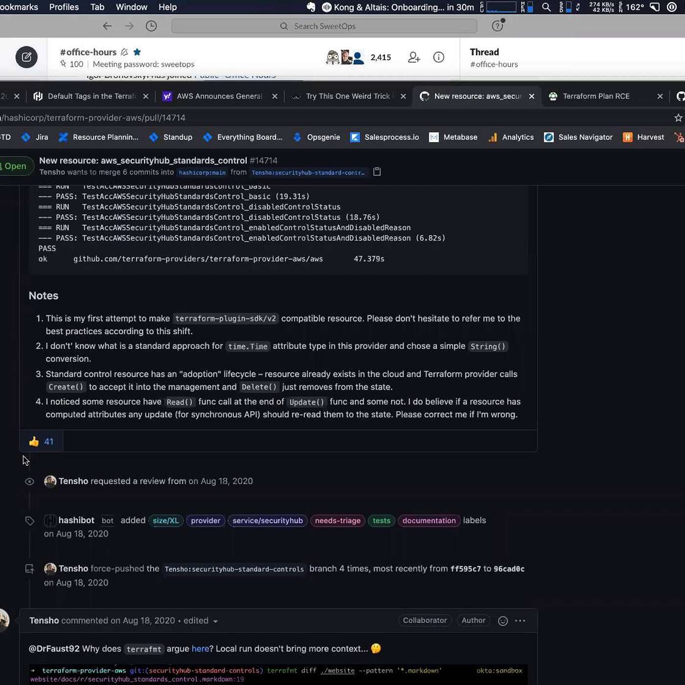Click the Search SweetOps field
Screen dimensions: 685x685
324,26
